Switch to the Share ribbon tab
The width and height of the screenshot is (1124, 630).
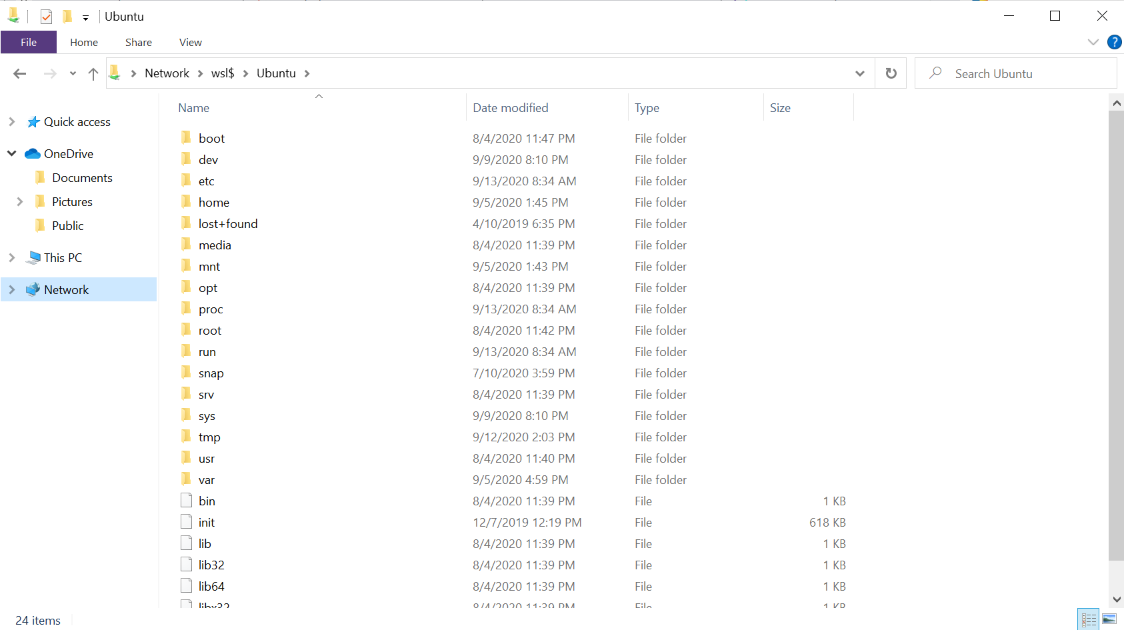(x=139, y=42)
